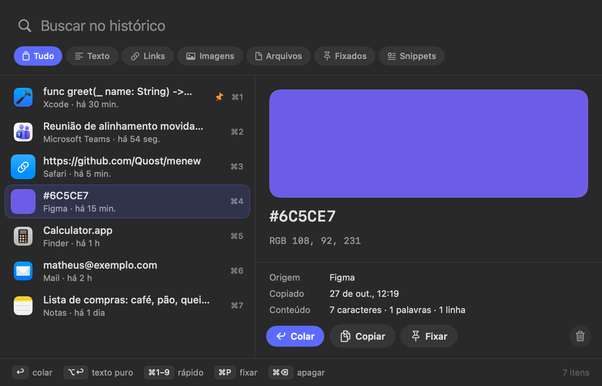602x386 pixels.
Task: Show only Links in history
Action: (x=148, y=56)
